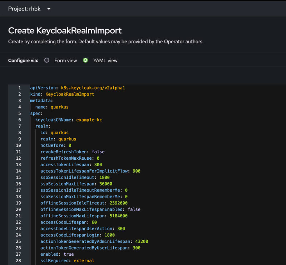Click the apiVersion value k8s.keycloak.org/v2alpha1
This screenshot has height=265, width=286.
pos(93,88)
